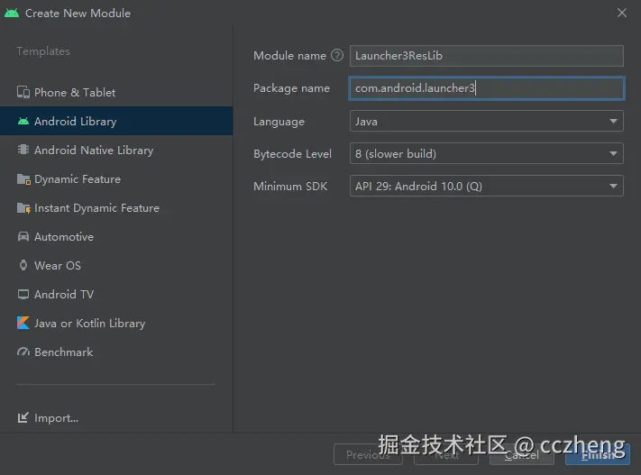Expand the Language dropdown
Image resolution: width=641 pixels, height=475 pixels.
click(487, 121)
